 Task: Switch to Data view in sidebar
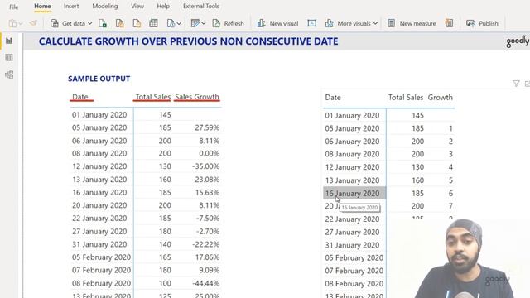pyautogui.click(x=9, y=58)
